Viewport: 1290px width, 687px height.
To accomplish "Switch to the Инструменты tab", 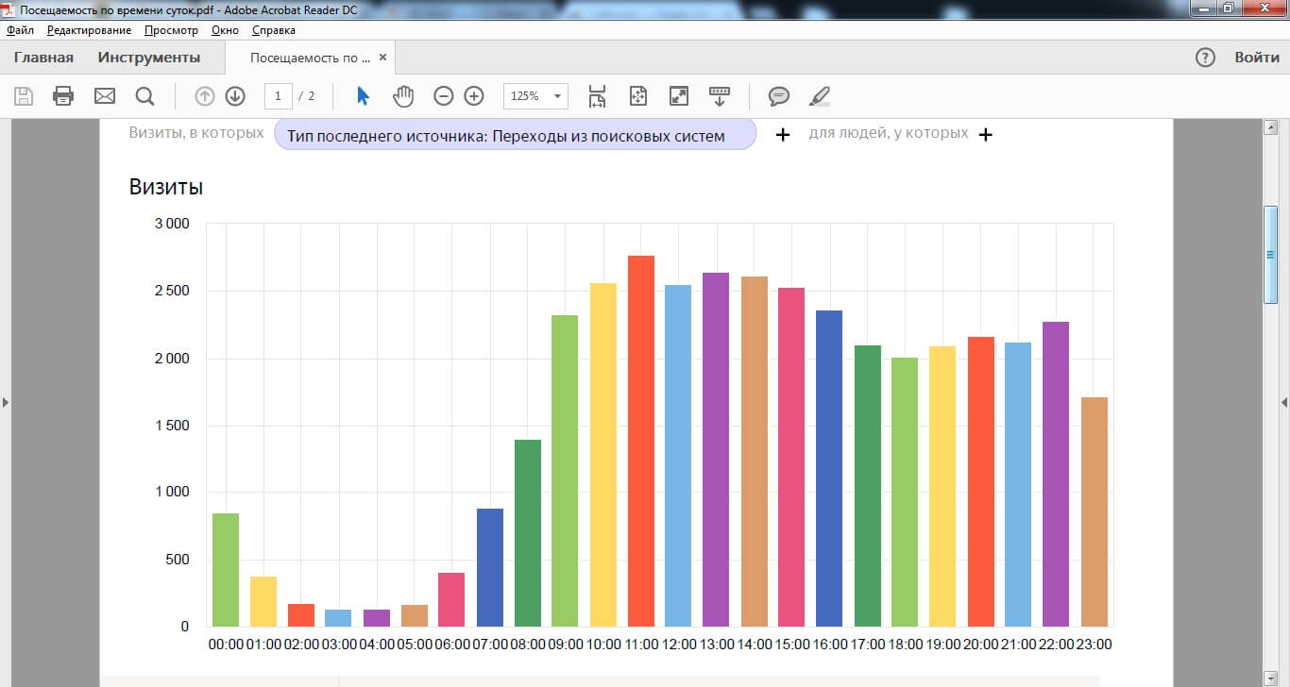I will coord(149,58).
